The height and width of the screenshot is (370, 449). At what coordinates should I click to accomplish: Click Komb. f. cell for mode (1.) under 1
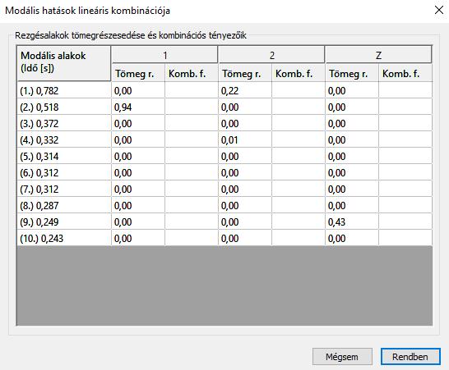tap(192, 90)
